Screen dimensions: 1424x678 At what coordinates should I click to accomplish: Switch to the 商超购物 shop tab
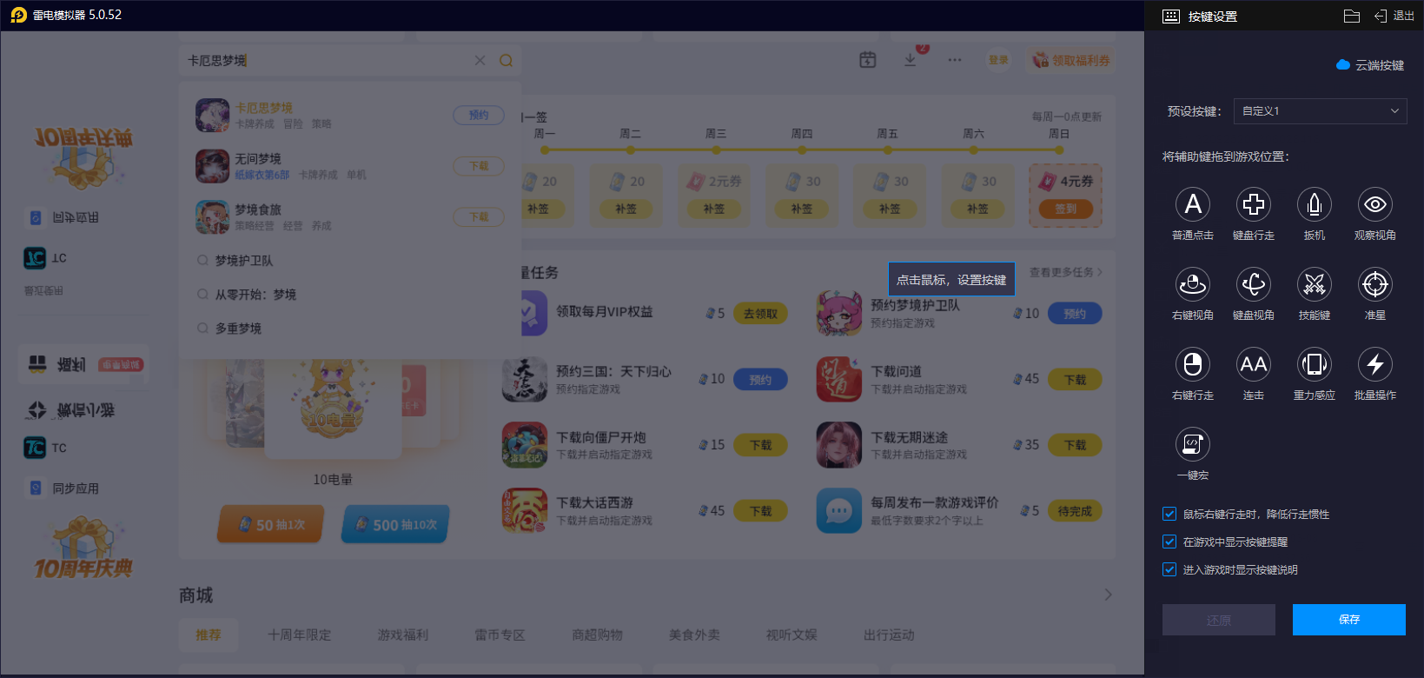(x=597, y=635)
